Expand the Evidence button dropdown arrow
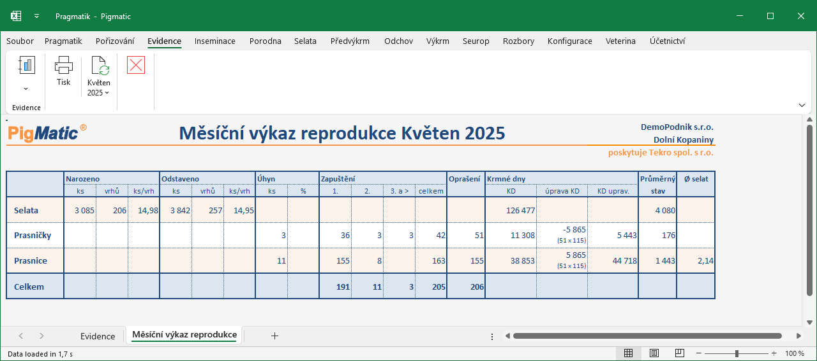Image resolution: width=817 pixels, height=361 pixels. tap(26, 88)
